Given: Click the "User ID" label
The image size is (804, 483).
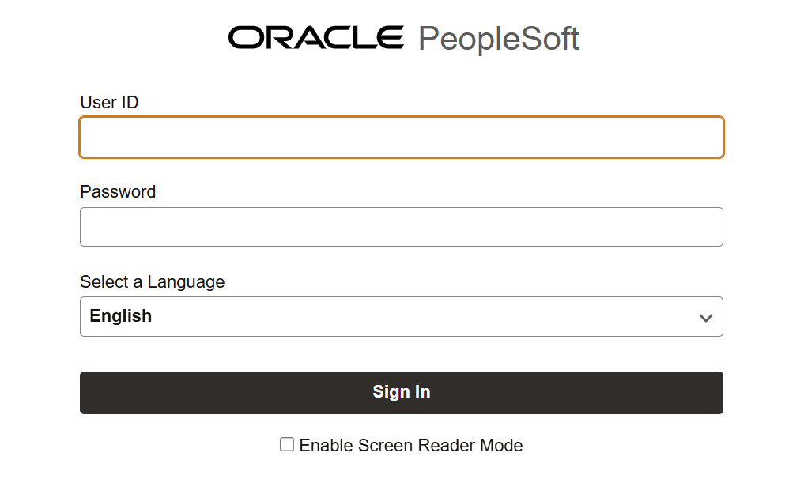Looking at the screenshot, I should click(x=109, y=103).
